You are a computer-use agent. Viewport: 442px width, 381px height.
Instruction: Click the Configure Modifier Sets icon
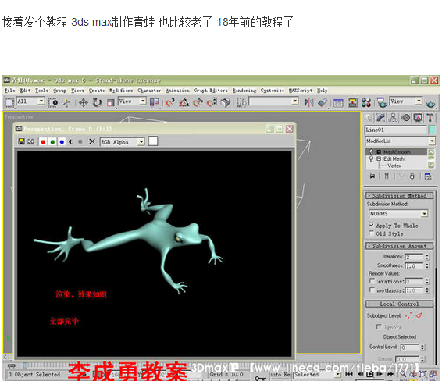coord(428,176)
